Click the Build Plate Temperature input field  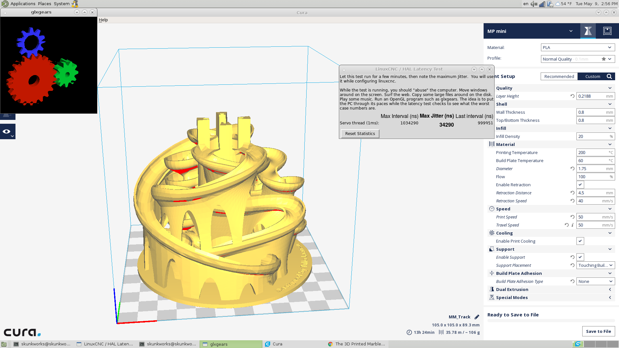(x=595, y=160)
